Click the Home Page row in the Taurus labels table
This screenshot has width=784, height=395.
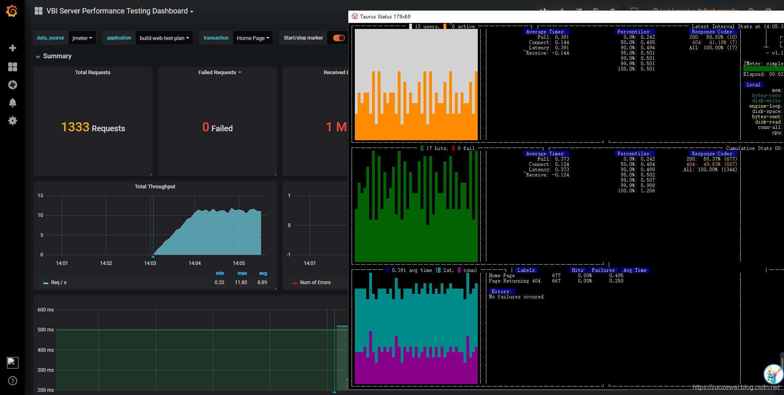click(x=556, y=276)
